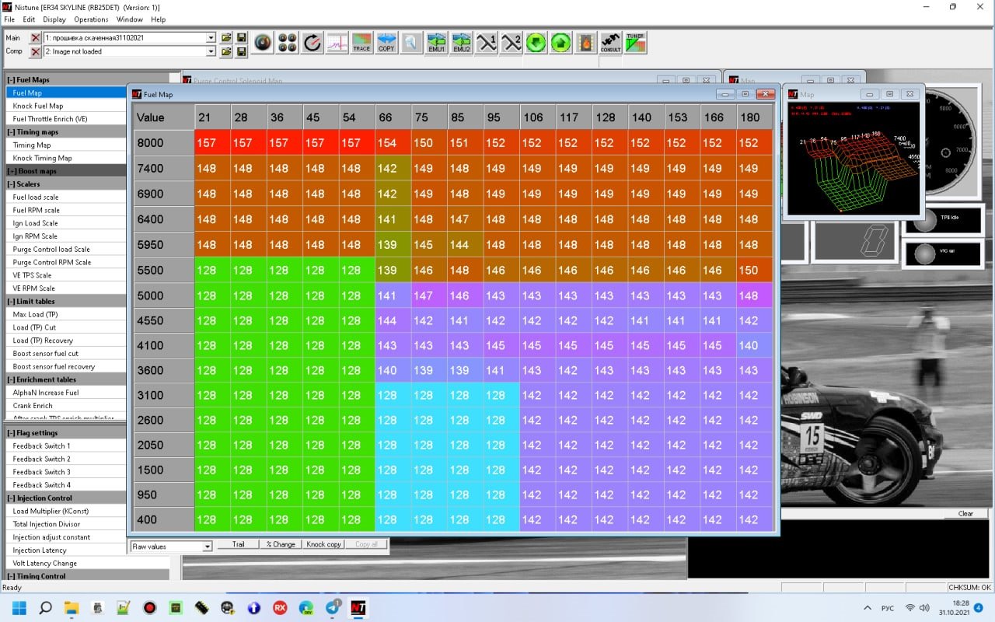Activate the EMU2 emulator icon
The width and height of the screenshot is (995, 622).
pyautogui.click(x=461, y=42)
